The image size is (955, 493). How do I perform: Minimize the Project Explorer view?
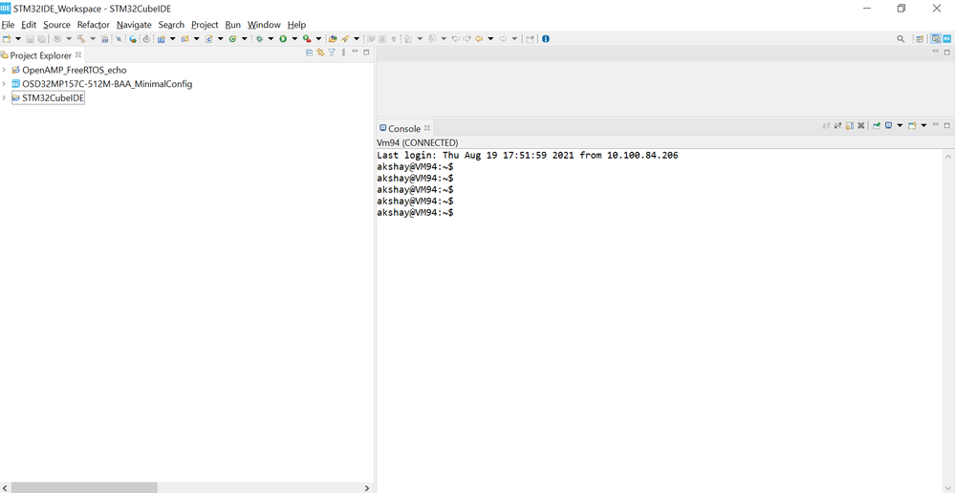(x=355, y=52)
